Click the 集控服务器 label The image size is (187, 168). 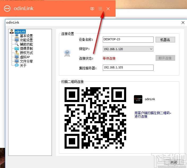(88, 68)
